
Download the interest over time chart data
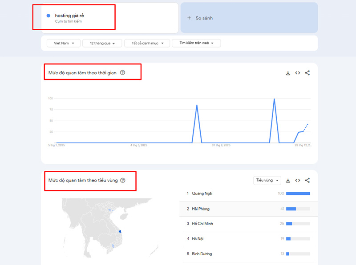click(x=288, y=73)
